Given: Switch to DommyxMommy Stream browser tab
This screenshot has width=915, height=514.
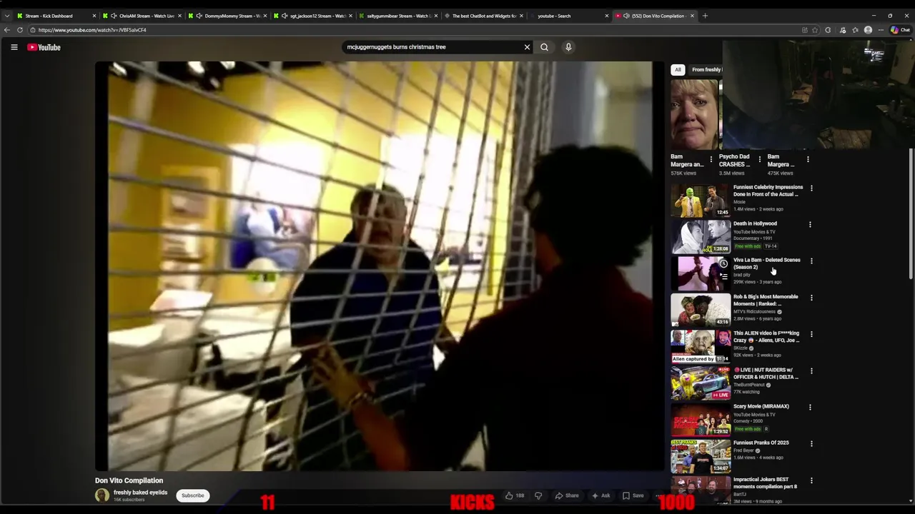Looking at the screenshot, I should (228, 16).
